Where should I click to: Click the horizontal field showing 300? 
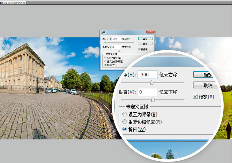click(116, 39)
